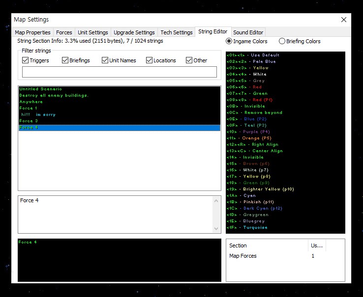Click the 'Purple (P4)' color code entry
Screen dimensions: 363x297
pyautogui.click(x=248, y=132)
